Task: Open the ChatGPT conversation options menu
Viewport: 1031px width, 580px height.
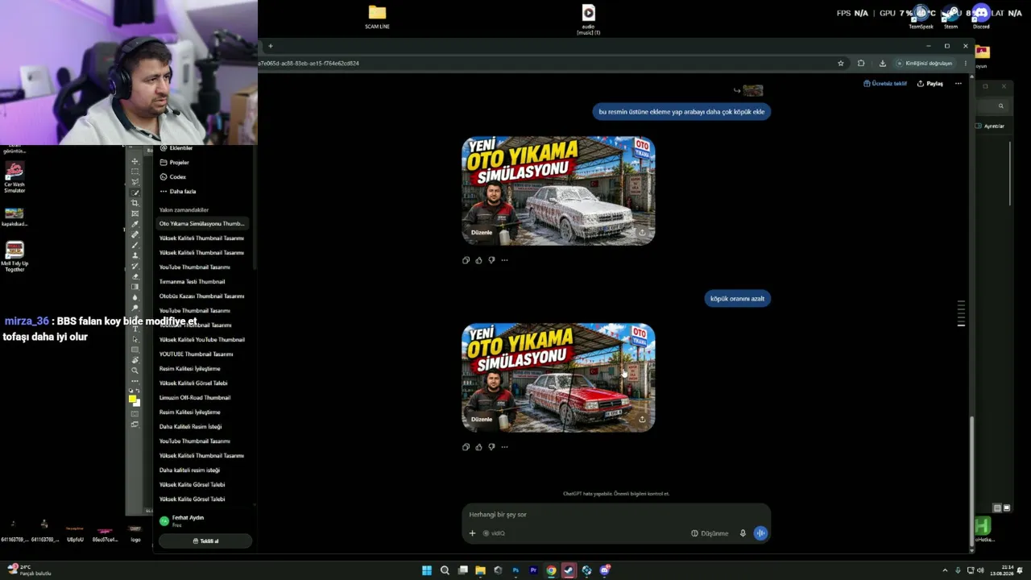Action: (x=958, y=84)
